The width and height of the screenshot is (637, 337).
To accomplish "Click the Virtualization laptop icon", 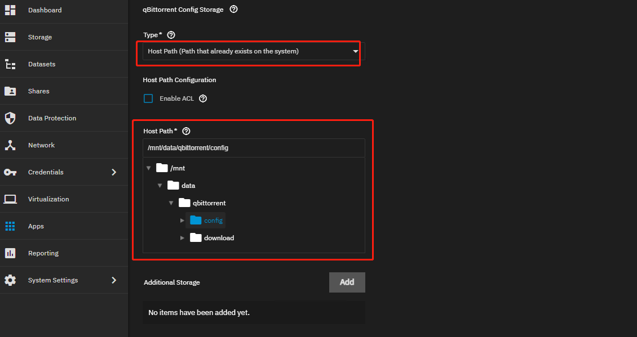I will coord(10,199).
